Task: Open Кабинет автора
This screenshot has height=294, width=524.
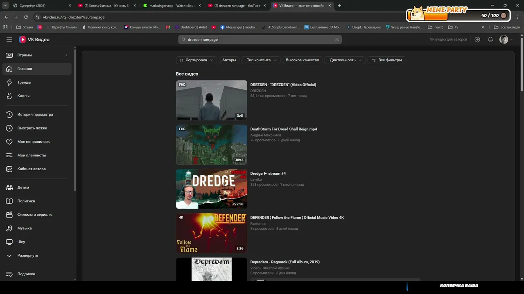Action: click(x=37, y=169)
